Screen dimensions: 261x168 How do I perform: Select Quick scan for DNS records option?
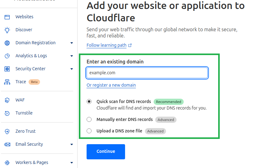point(89,101)
